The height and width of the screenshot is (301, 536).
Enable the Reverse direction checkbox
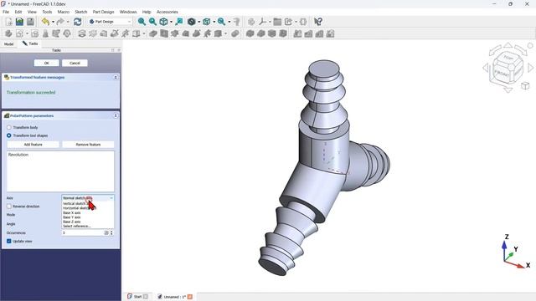(x=9, y=207)
